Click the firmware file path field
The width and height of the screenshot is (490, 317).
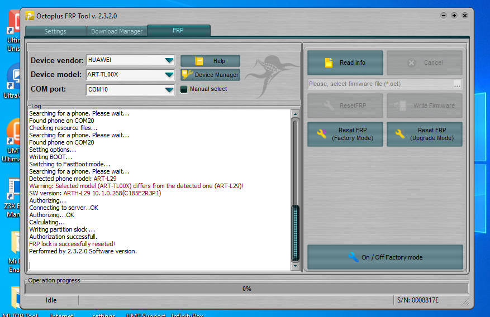click(x=380, y=84)
